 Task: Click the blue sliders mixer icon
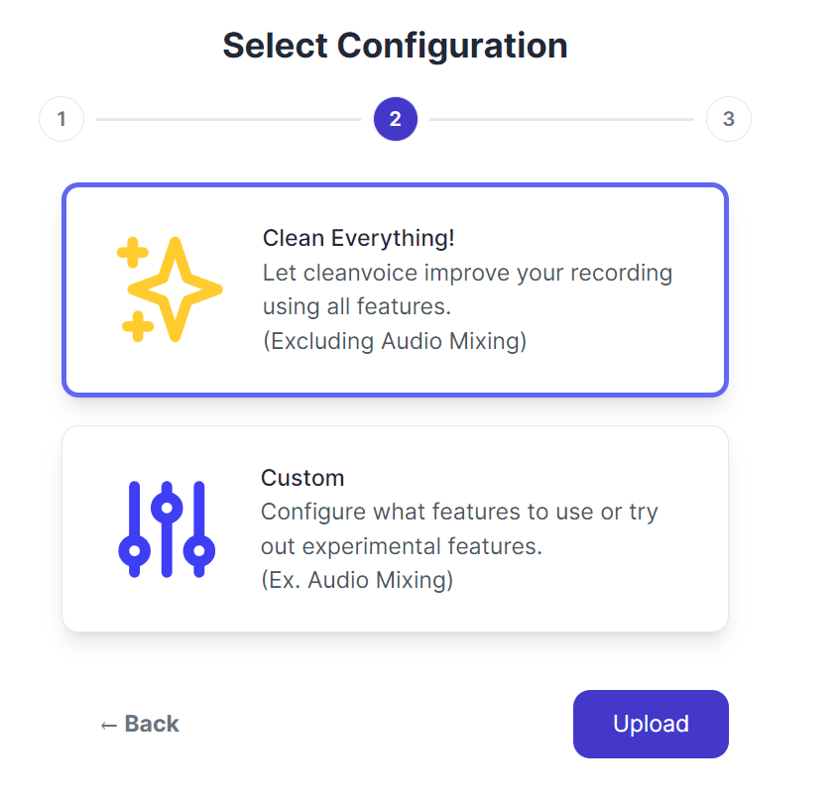167,529
